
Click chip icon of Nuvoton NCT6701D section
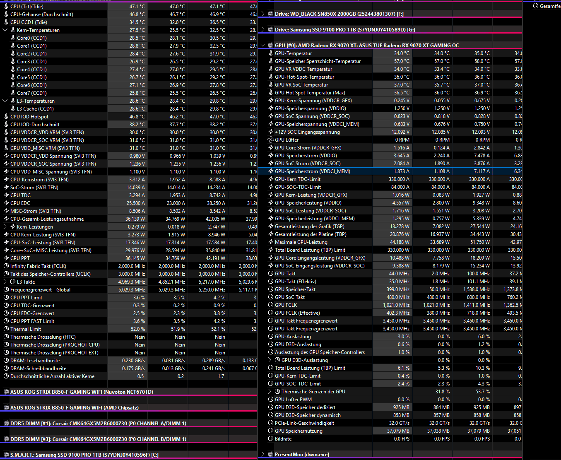(x=6, y=392)
